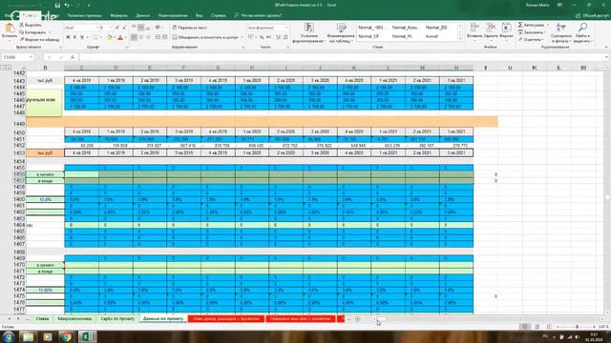Decrease cell indent

[158, 37]
